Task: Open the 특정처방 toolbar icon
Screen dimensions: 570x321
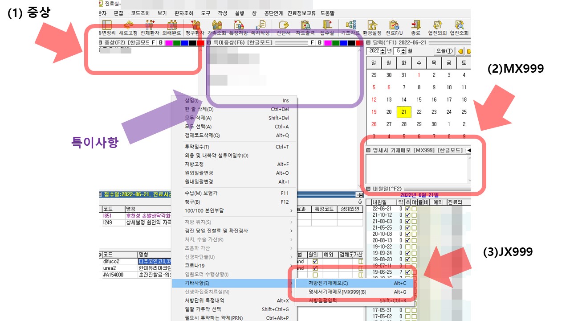Action: click(238, 28)
